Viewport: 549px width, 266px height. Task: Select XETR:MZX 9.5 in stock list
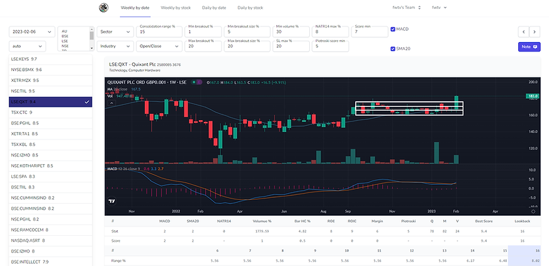(x=50, y=80)
